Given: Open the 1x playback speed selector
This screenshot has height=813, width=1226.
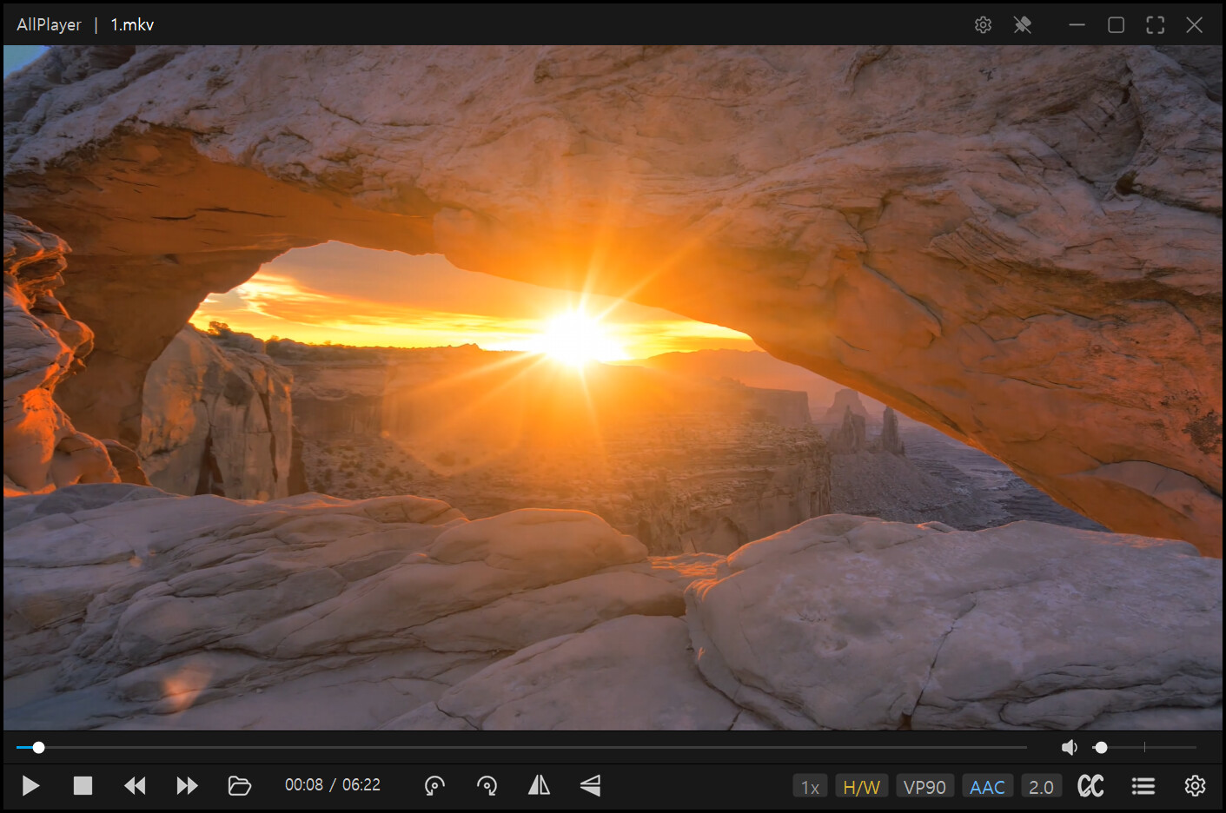Looking at the screenshot, I should click(810, 787).
